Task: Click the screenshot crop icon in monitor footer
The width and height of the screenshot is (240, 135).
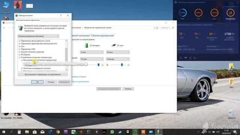Action: (195, 58)
